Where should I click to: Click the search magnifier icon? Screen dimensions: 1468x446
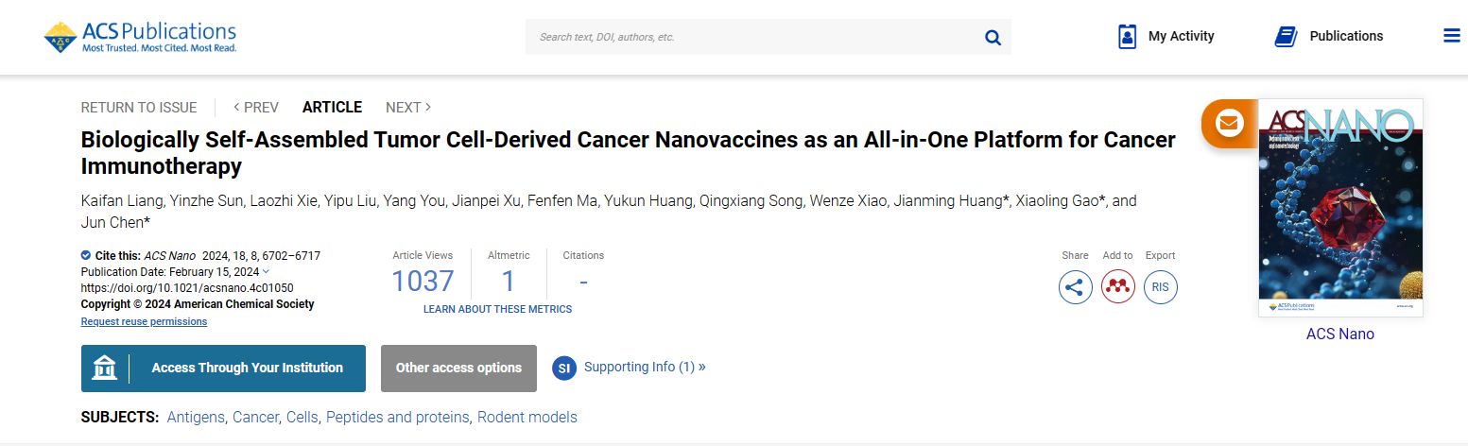point(993,38)
